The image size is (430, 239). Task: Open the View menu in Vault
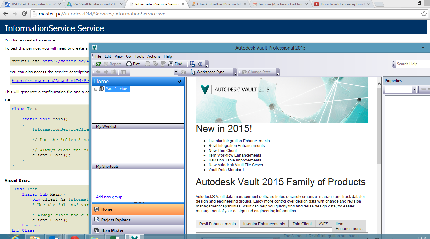(x=118, y=56)
